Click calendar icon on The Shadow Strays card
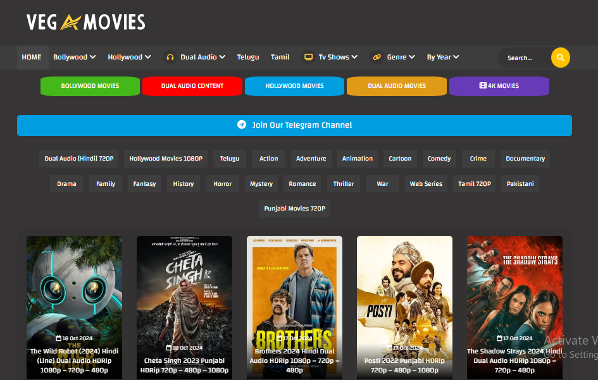 pos(500,338)
